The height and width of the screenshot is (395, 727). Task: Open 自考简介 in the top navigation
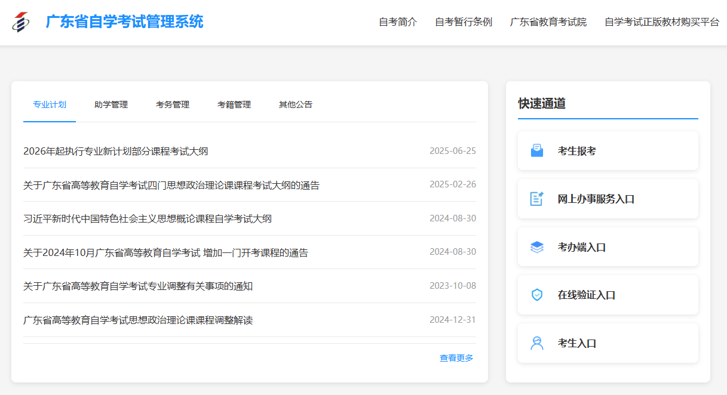tap(398, 22)
